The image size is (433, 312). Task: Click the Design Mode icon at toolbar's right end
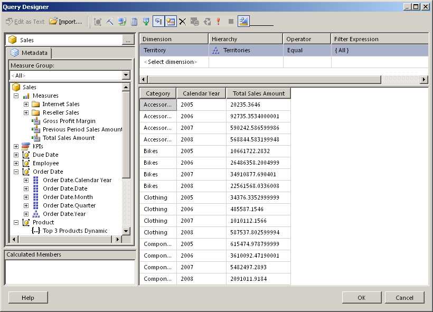point(242,21)
